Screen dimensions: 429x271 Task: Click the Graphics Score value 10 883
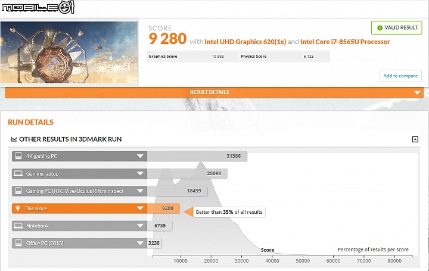217,57
